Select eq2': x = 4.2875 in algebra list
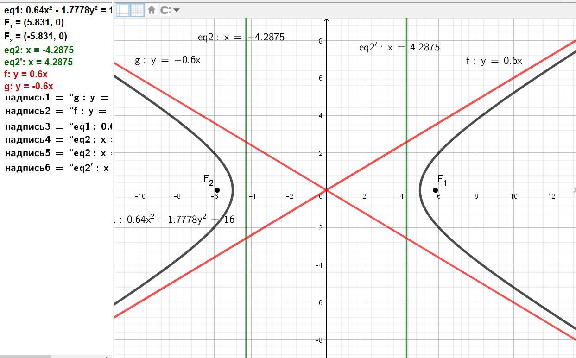This screenshot has width=576, height=358. pos(38,62)
